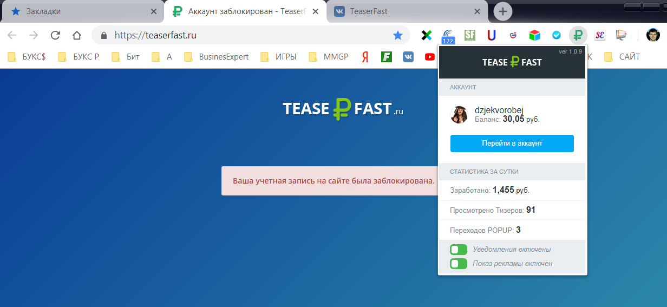The image size is (667, 307).
Task: Click the colored cube extension icon
Action: tap(535, 35)
